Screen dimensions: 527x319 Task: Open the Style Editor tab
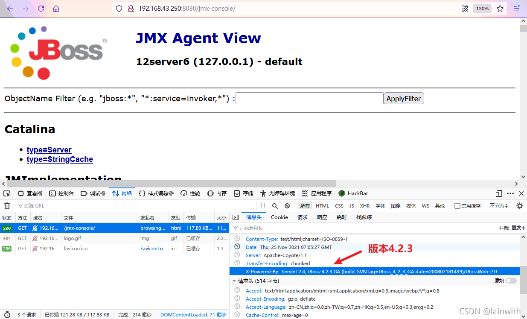[x=156, y=193]
